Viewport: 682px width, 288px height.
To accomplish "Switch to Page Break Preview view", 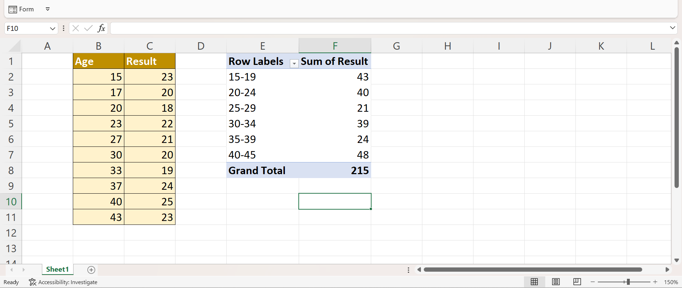I will 577,282.
